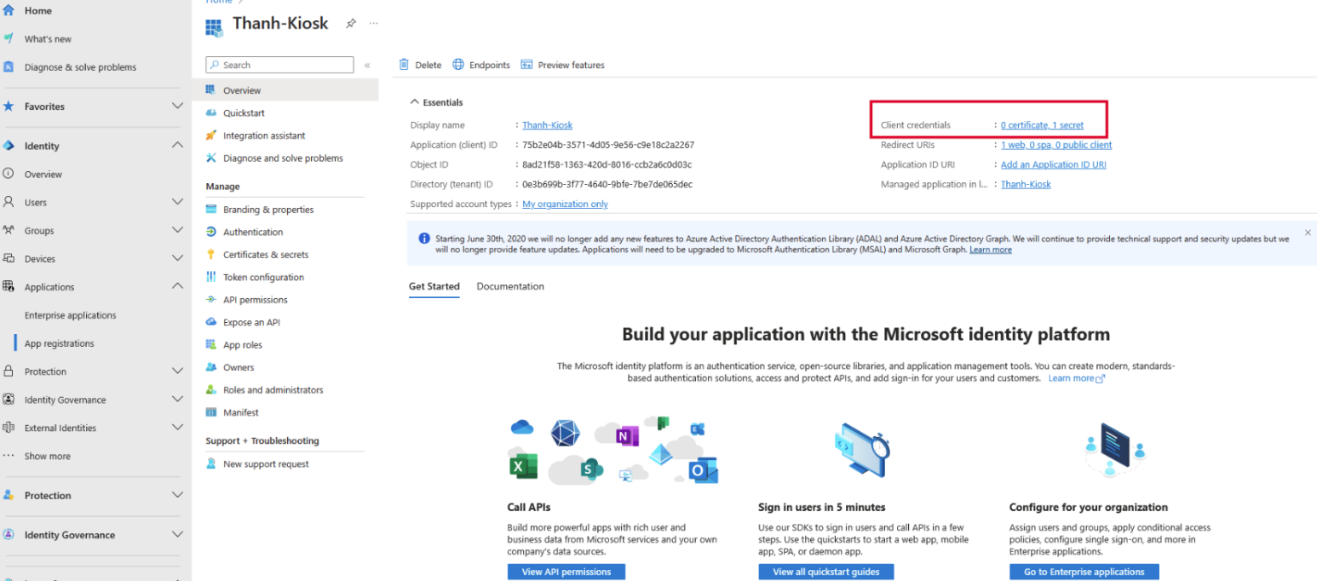The width and height of the screenshot is (1317, 581).
Task: Click the Groups icon in sidebar
Action: [x=9, y=230]
